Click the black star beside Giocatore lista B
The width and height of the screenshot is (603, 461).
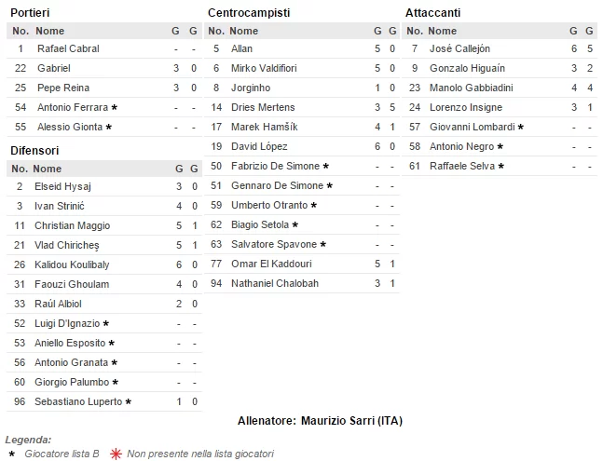[x=11, y=454]
